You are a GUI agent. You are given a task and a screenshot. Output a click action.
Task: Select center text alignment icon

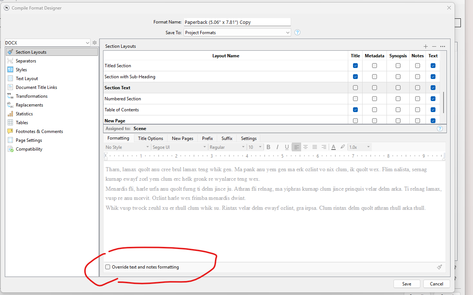pyautogui.click(x=306, y=147)
